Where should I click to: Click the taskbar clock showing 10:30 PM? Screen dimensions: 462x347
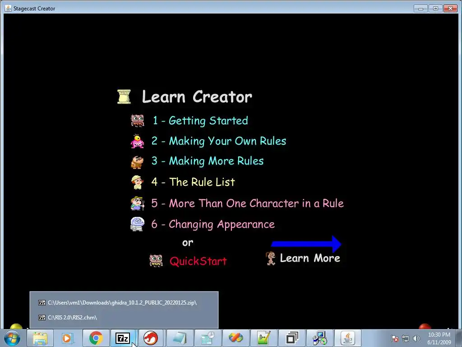439,338
